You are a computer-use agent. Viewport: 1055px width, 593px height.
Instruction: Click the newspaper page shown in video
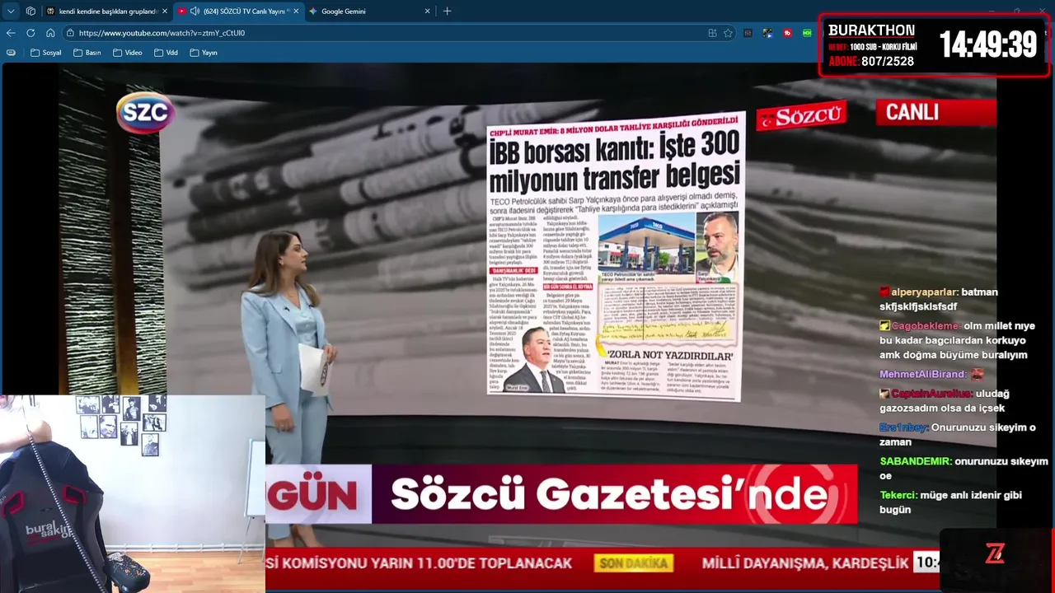[x=615, y=255]
